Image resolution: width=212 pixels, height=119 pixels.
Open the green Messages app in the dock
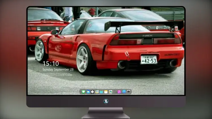pos(83,92)
